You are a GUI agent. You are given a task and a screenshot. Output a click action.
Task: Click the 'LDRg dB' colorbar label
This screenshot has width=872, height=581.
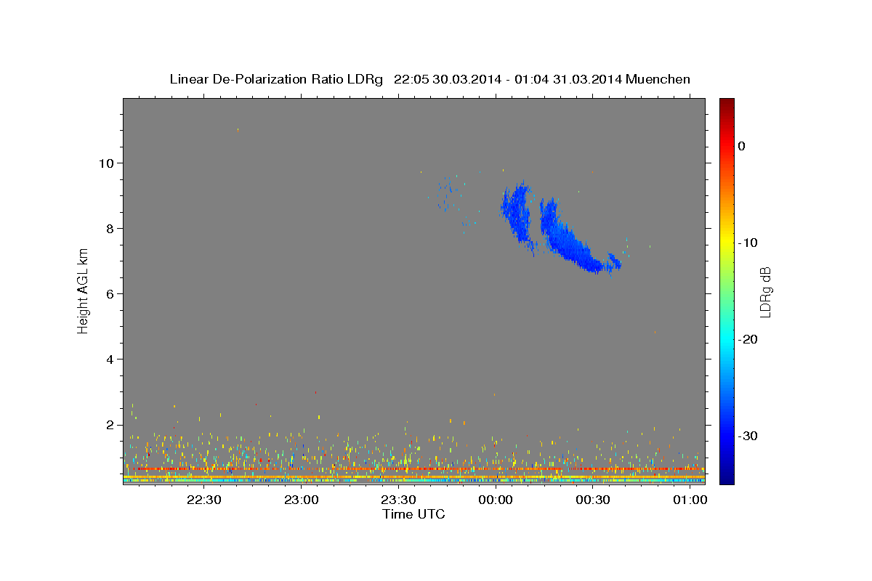(765, 292)
